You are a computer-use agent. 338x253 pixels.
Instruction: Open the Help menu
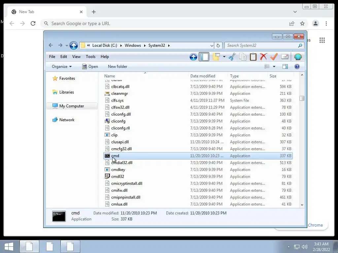(x=105, y=57)
